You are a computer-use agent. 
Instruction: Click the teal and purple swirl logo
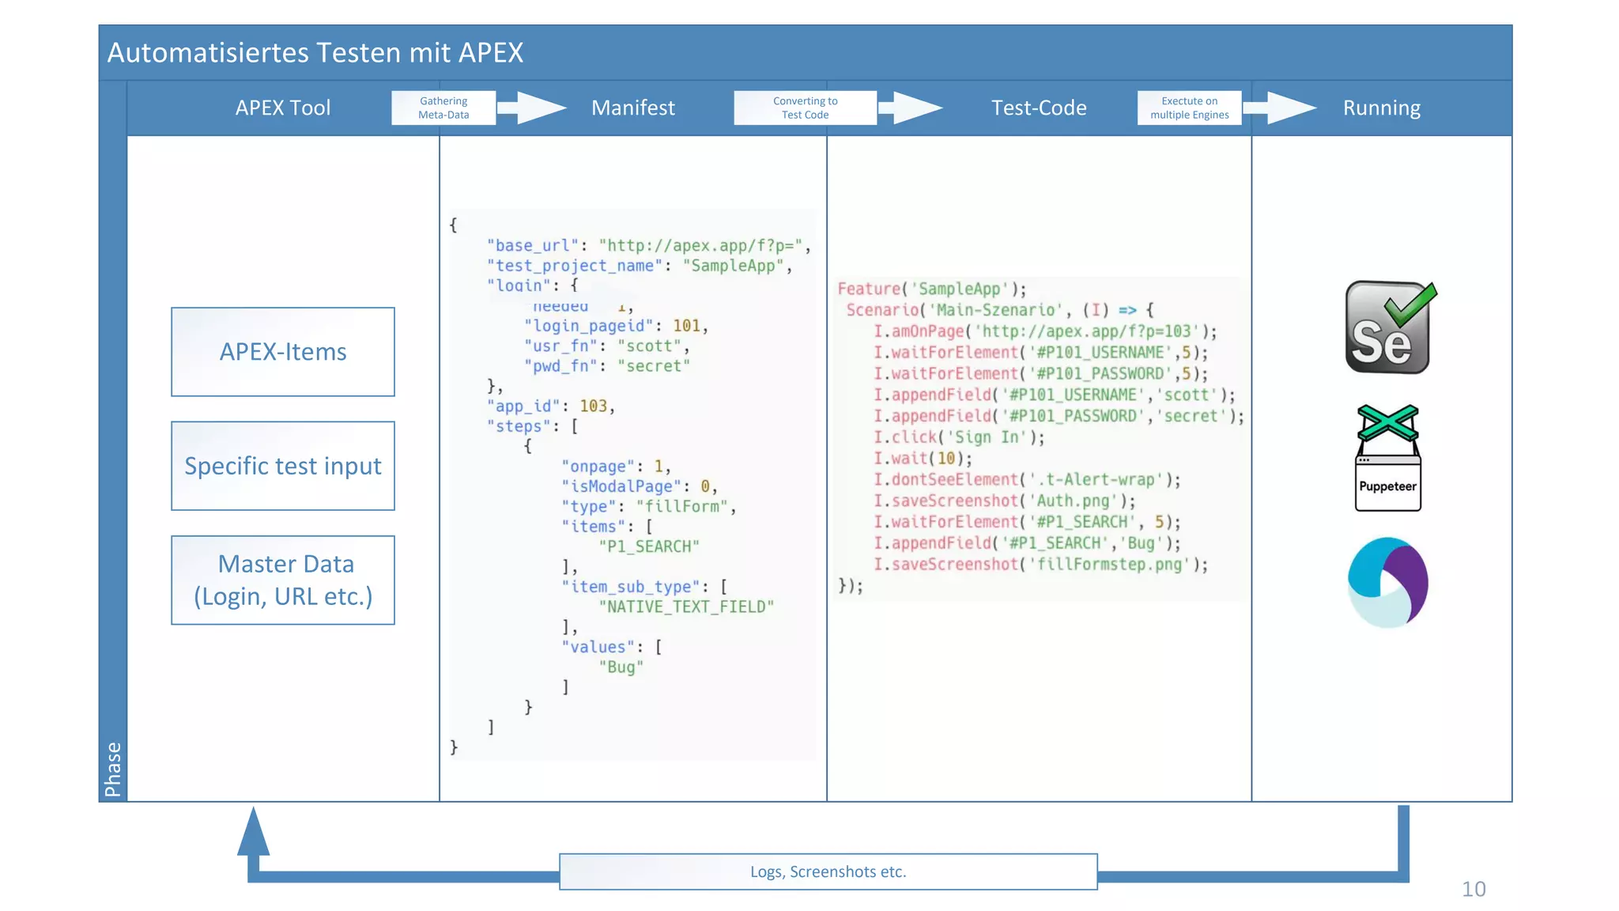pyautogui.click(x=1387, y=583)
